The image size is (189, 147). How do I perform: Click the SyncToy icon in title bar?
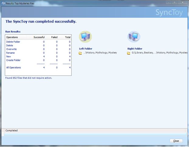point(3,3)
